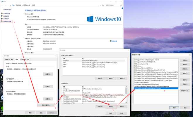The height and width of the screenshot is (117, 193).
Task: Select the ATI Technologies path entry
Action: tap(156, 80)
